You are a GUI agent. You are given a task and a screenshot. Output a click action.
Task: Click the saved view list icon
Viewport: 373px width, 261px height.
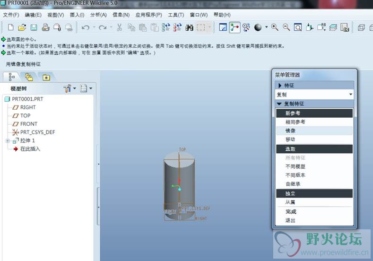(321, 27)
